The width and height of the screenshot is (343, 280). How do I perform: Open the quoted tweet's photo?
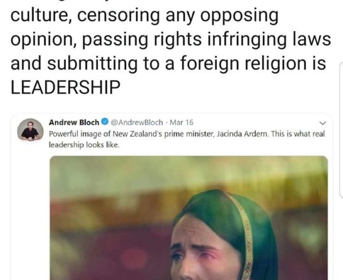[x=189, y=218]
